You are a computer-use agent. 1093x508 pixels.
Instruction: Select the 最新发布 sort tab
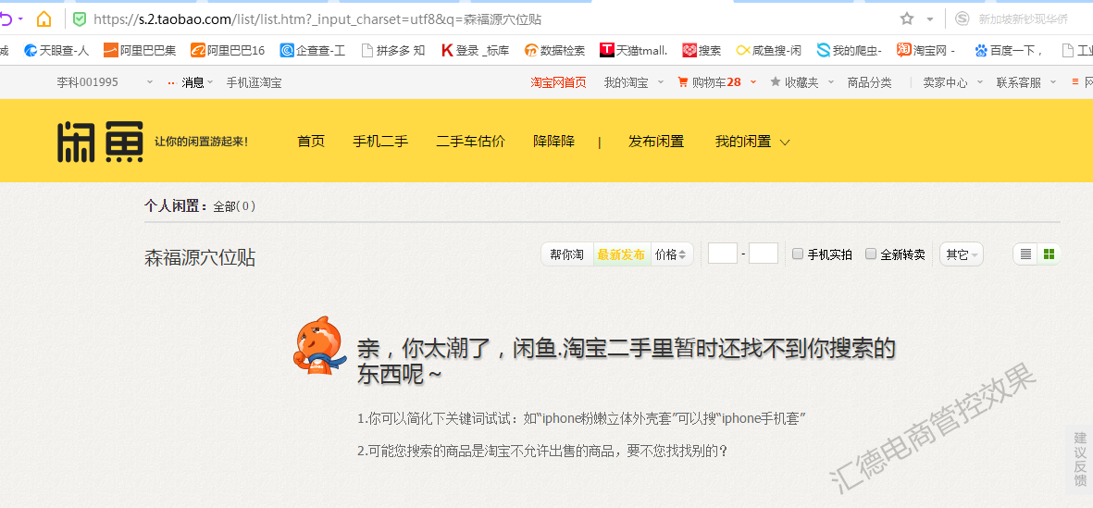click(x=621, y=254)
